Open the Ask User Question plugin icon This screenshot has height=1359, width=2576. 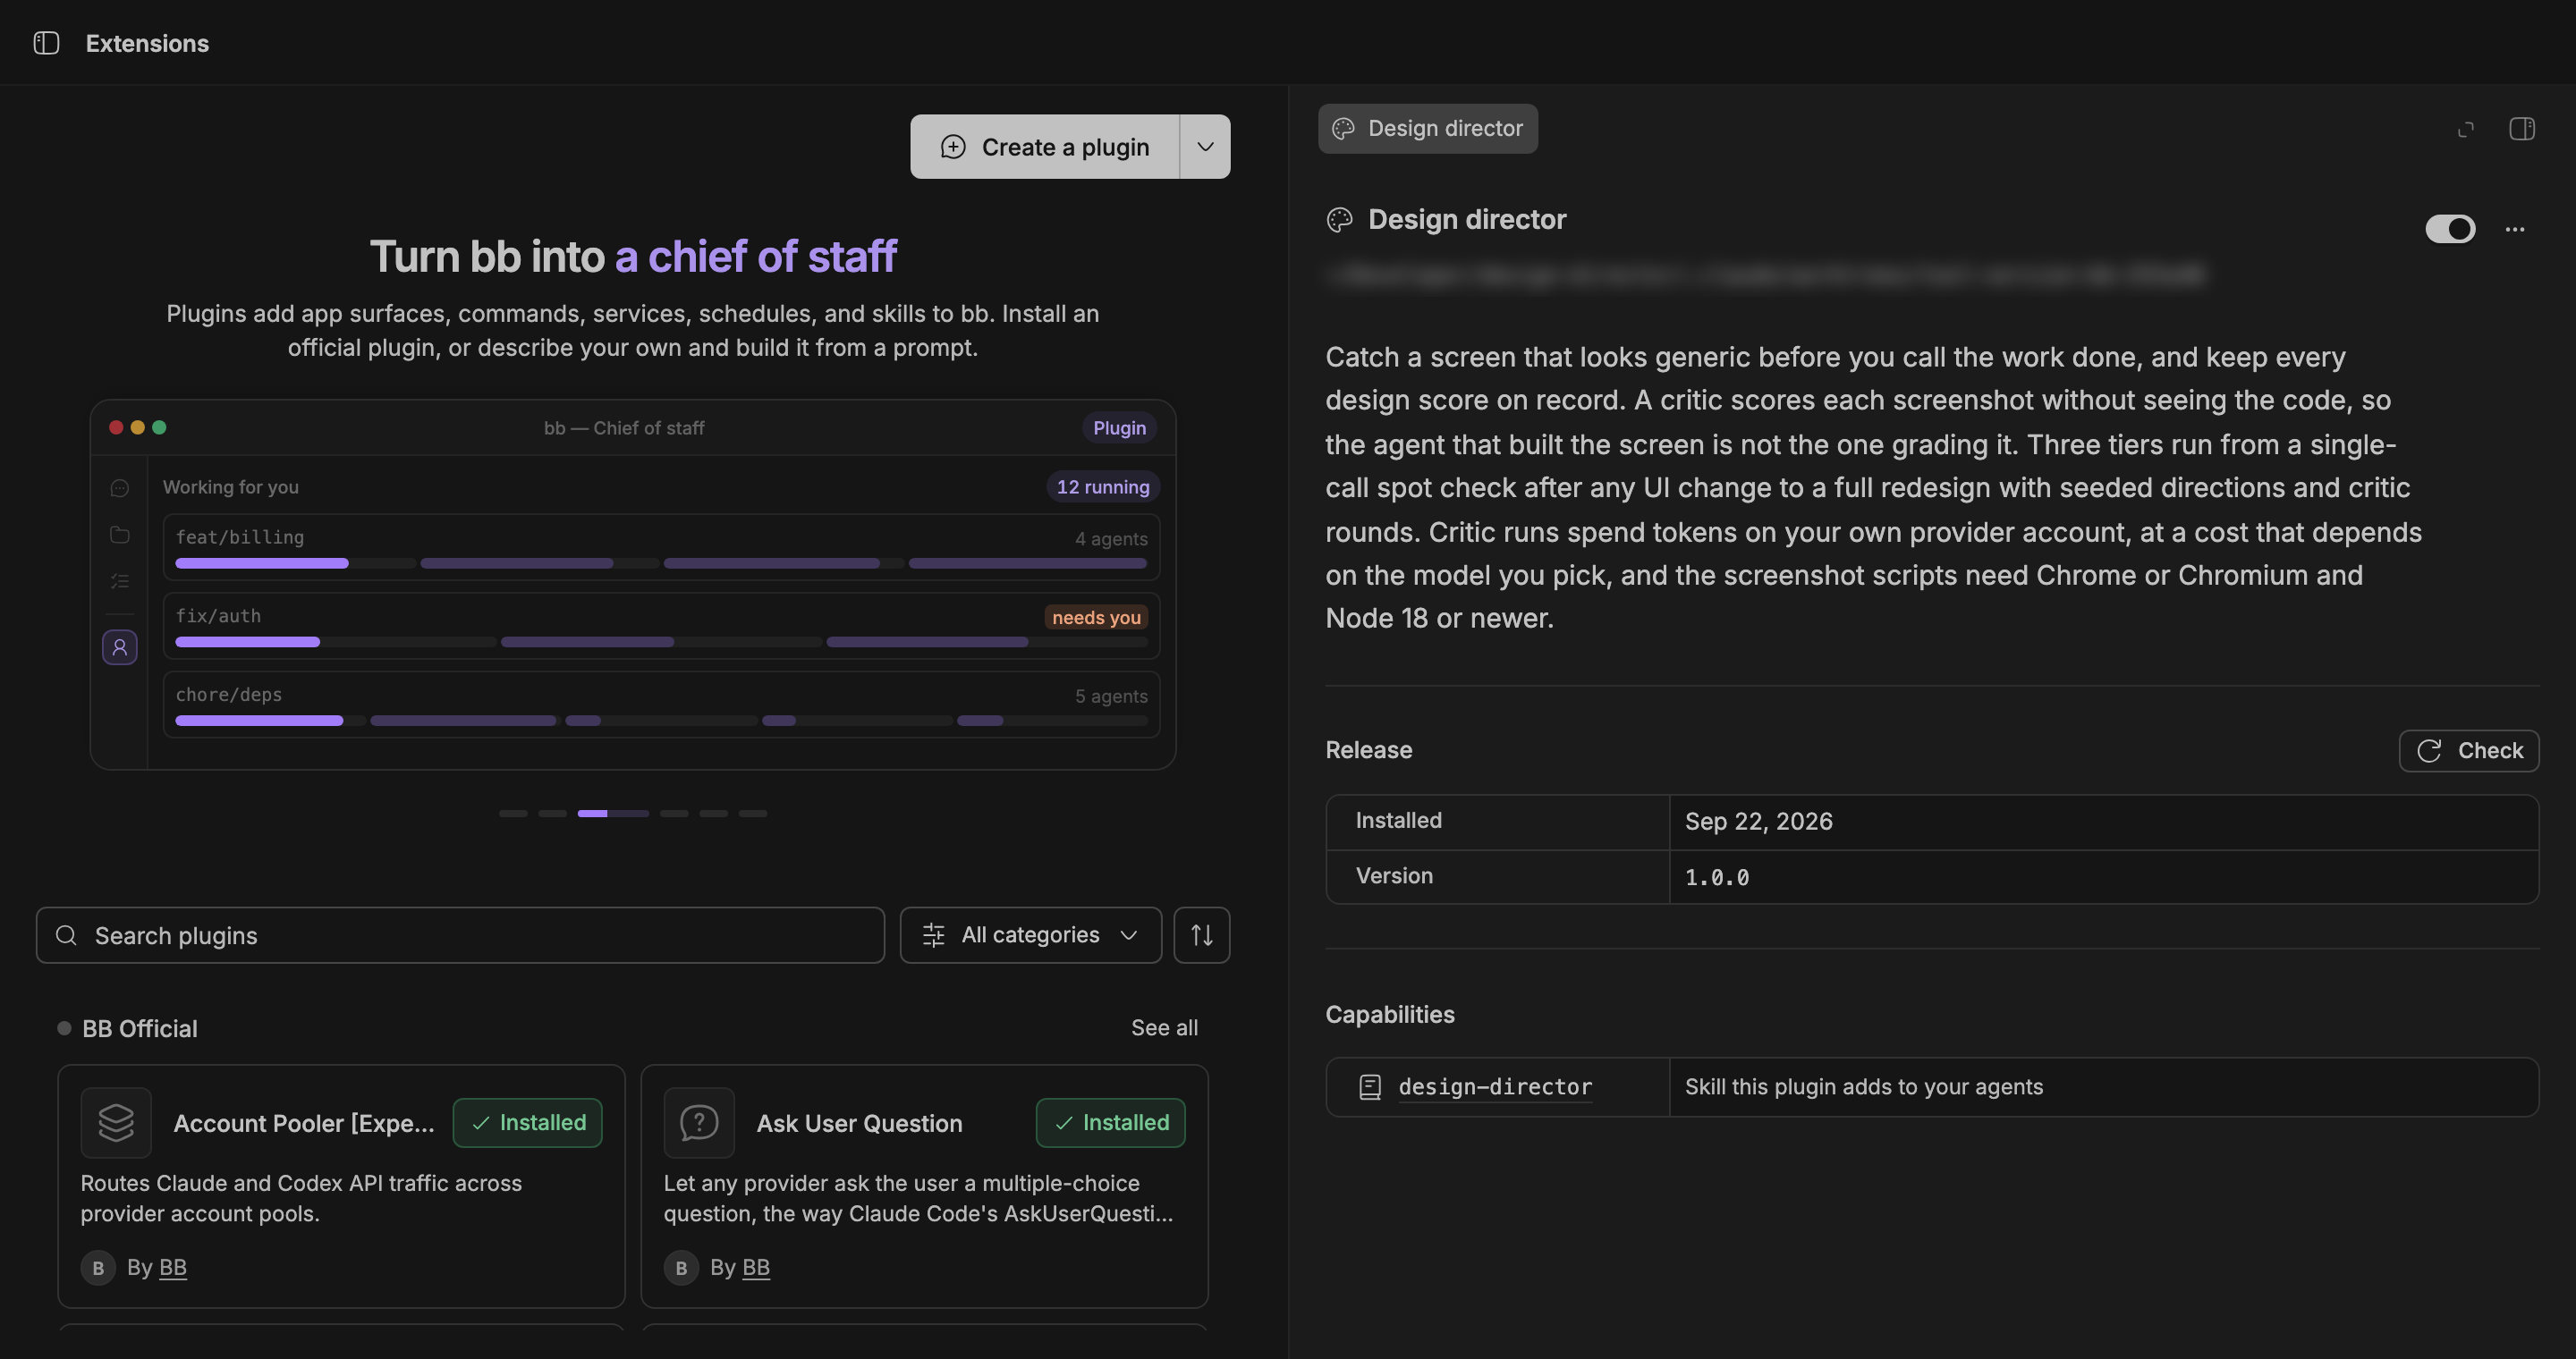(699, 1122)
